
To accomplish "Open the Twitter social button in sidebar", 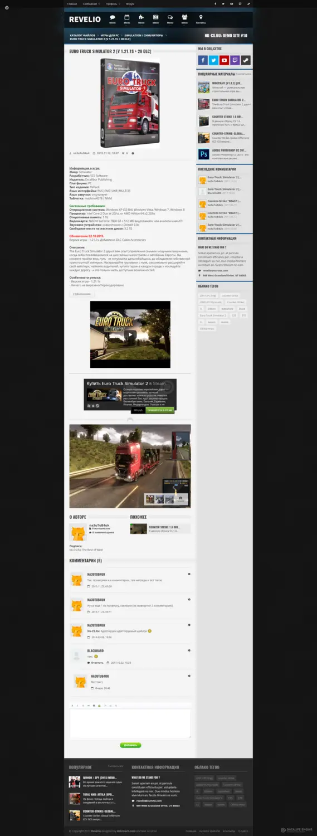I will (213, 60).
